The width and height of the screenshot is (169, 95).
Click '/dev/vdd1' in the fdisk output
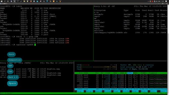pyautogui.click(x=5, y=43)
